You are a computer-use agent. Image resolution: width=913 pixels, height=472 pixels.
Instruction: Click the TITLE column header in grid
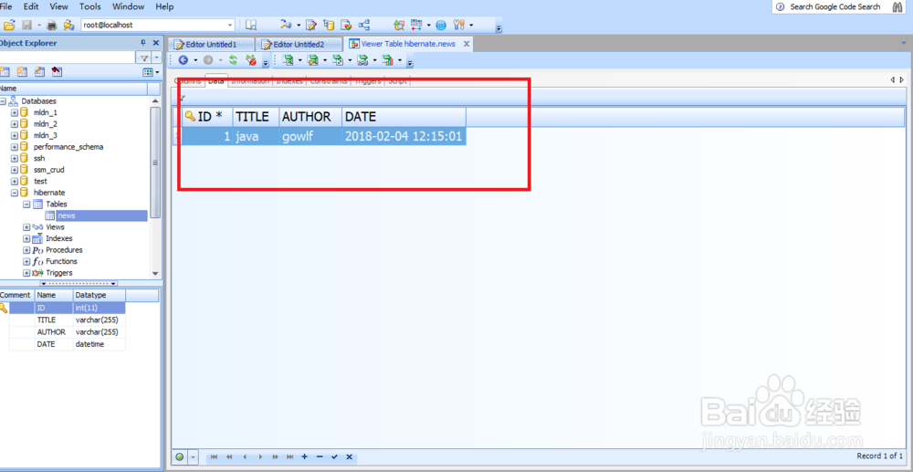(x=257, y=116)
